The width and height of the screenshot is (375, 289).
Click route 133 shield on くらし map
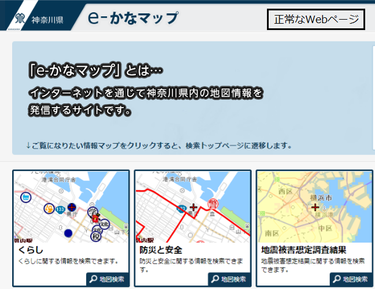coord(60,209)
